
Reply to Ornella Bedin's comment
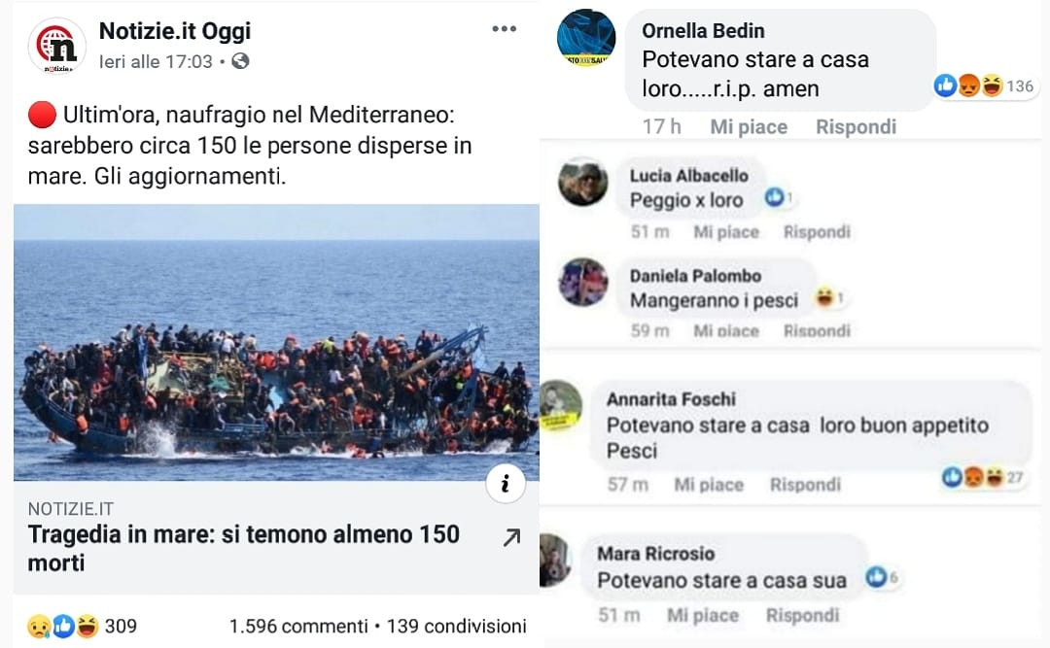[x=856, y=126]
